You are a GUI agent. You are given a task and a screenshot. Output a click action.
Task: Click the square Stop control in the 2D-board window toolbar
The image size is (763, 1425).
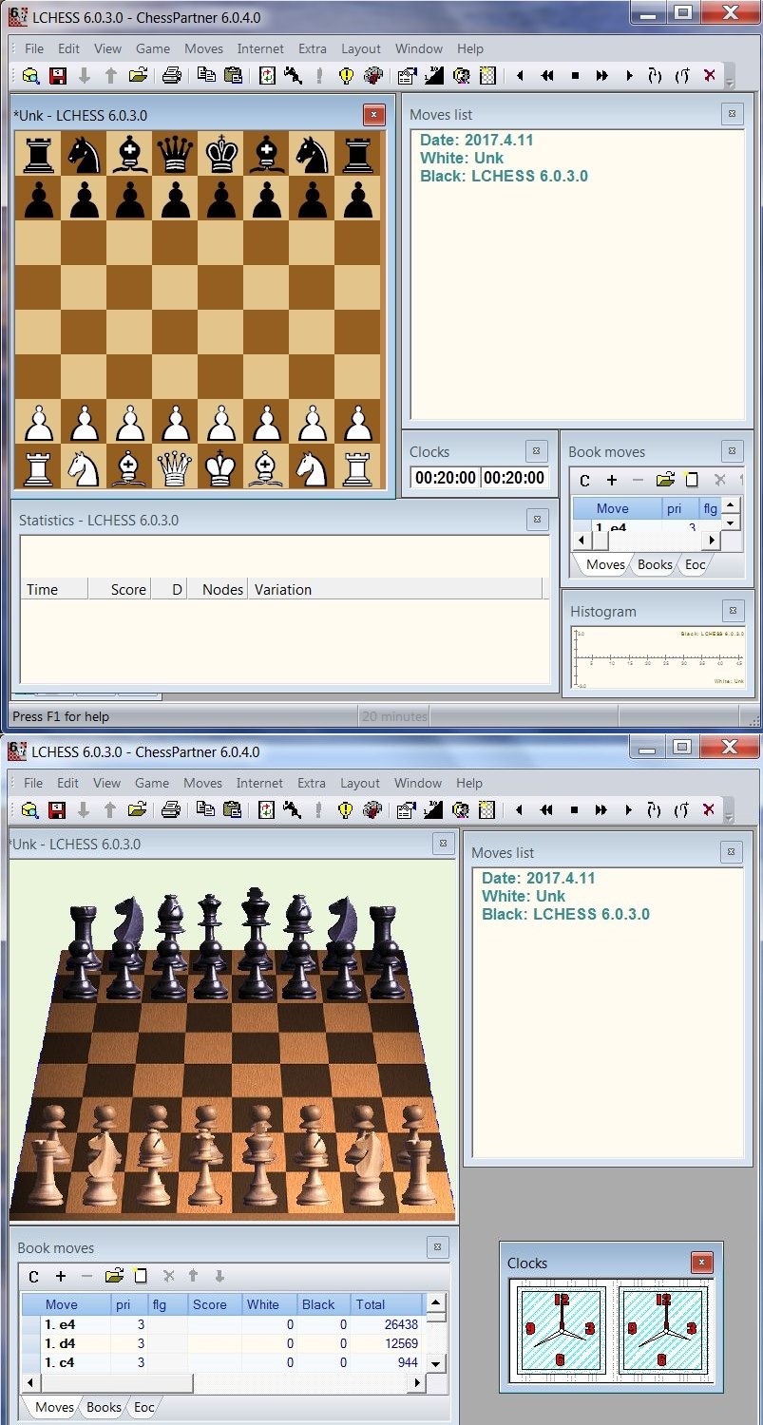[x=575, y=76]
